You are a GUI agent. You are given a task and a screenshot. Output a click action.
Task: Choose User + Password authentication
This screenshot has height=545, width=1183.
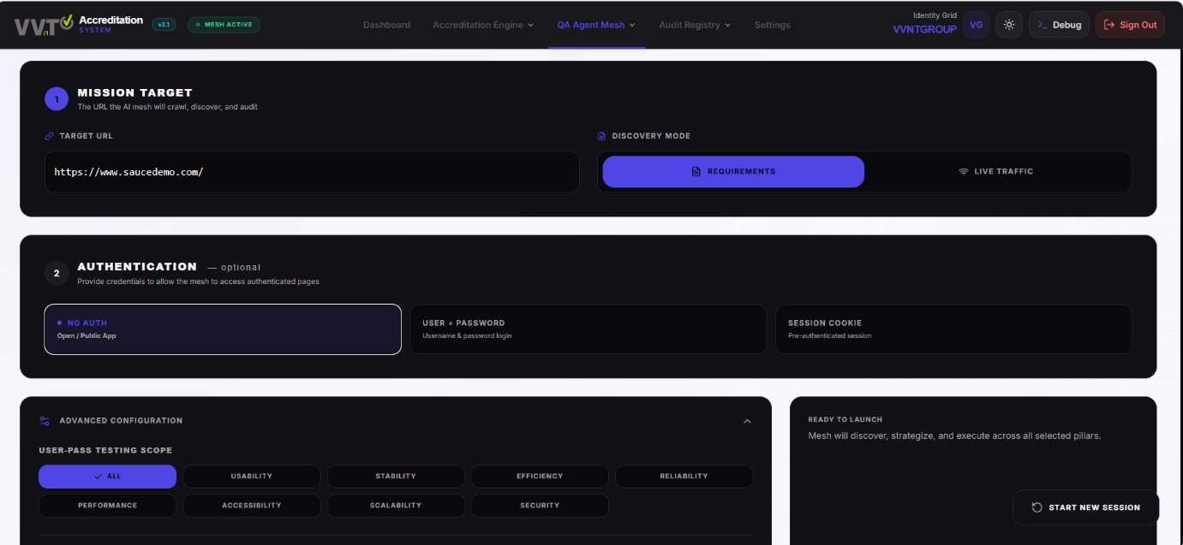pos(588,329)
